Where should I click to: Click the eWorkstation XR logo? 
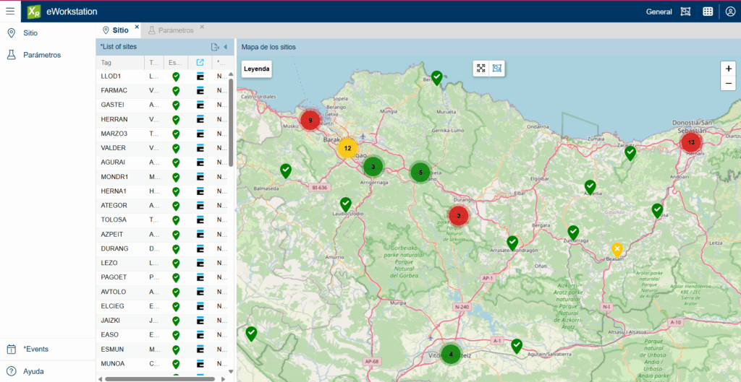34,12
